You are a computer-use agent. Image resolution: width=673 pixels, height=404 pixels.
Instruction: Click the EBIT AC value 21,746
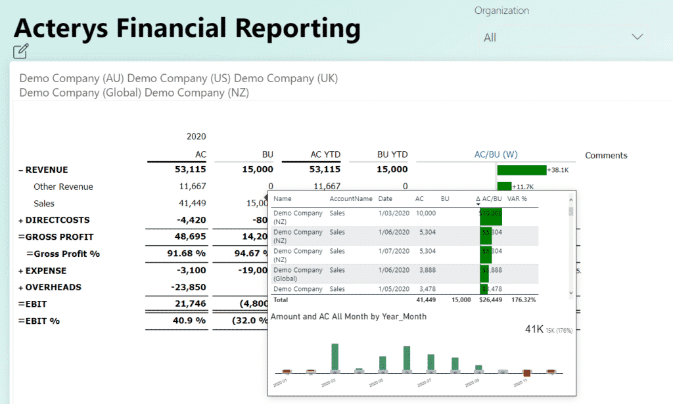(x=190, y=303)
